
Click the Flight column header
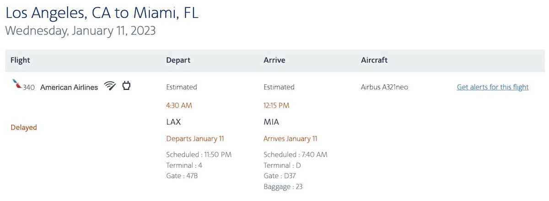tap(20, 60)
